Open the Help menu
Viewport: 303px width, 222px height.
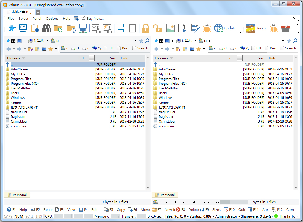click(x=67, y=19)
